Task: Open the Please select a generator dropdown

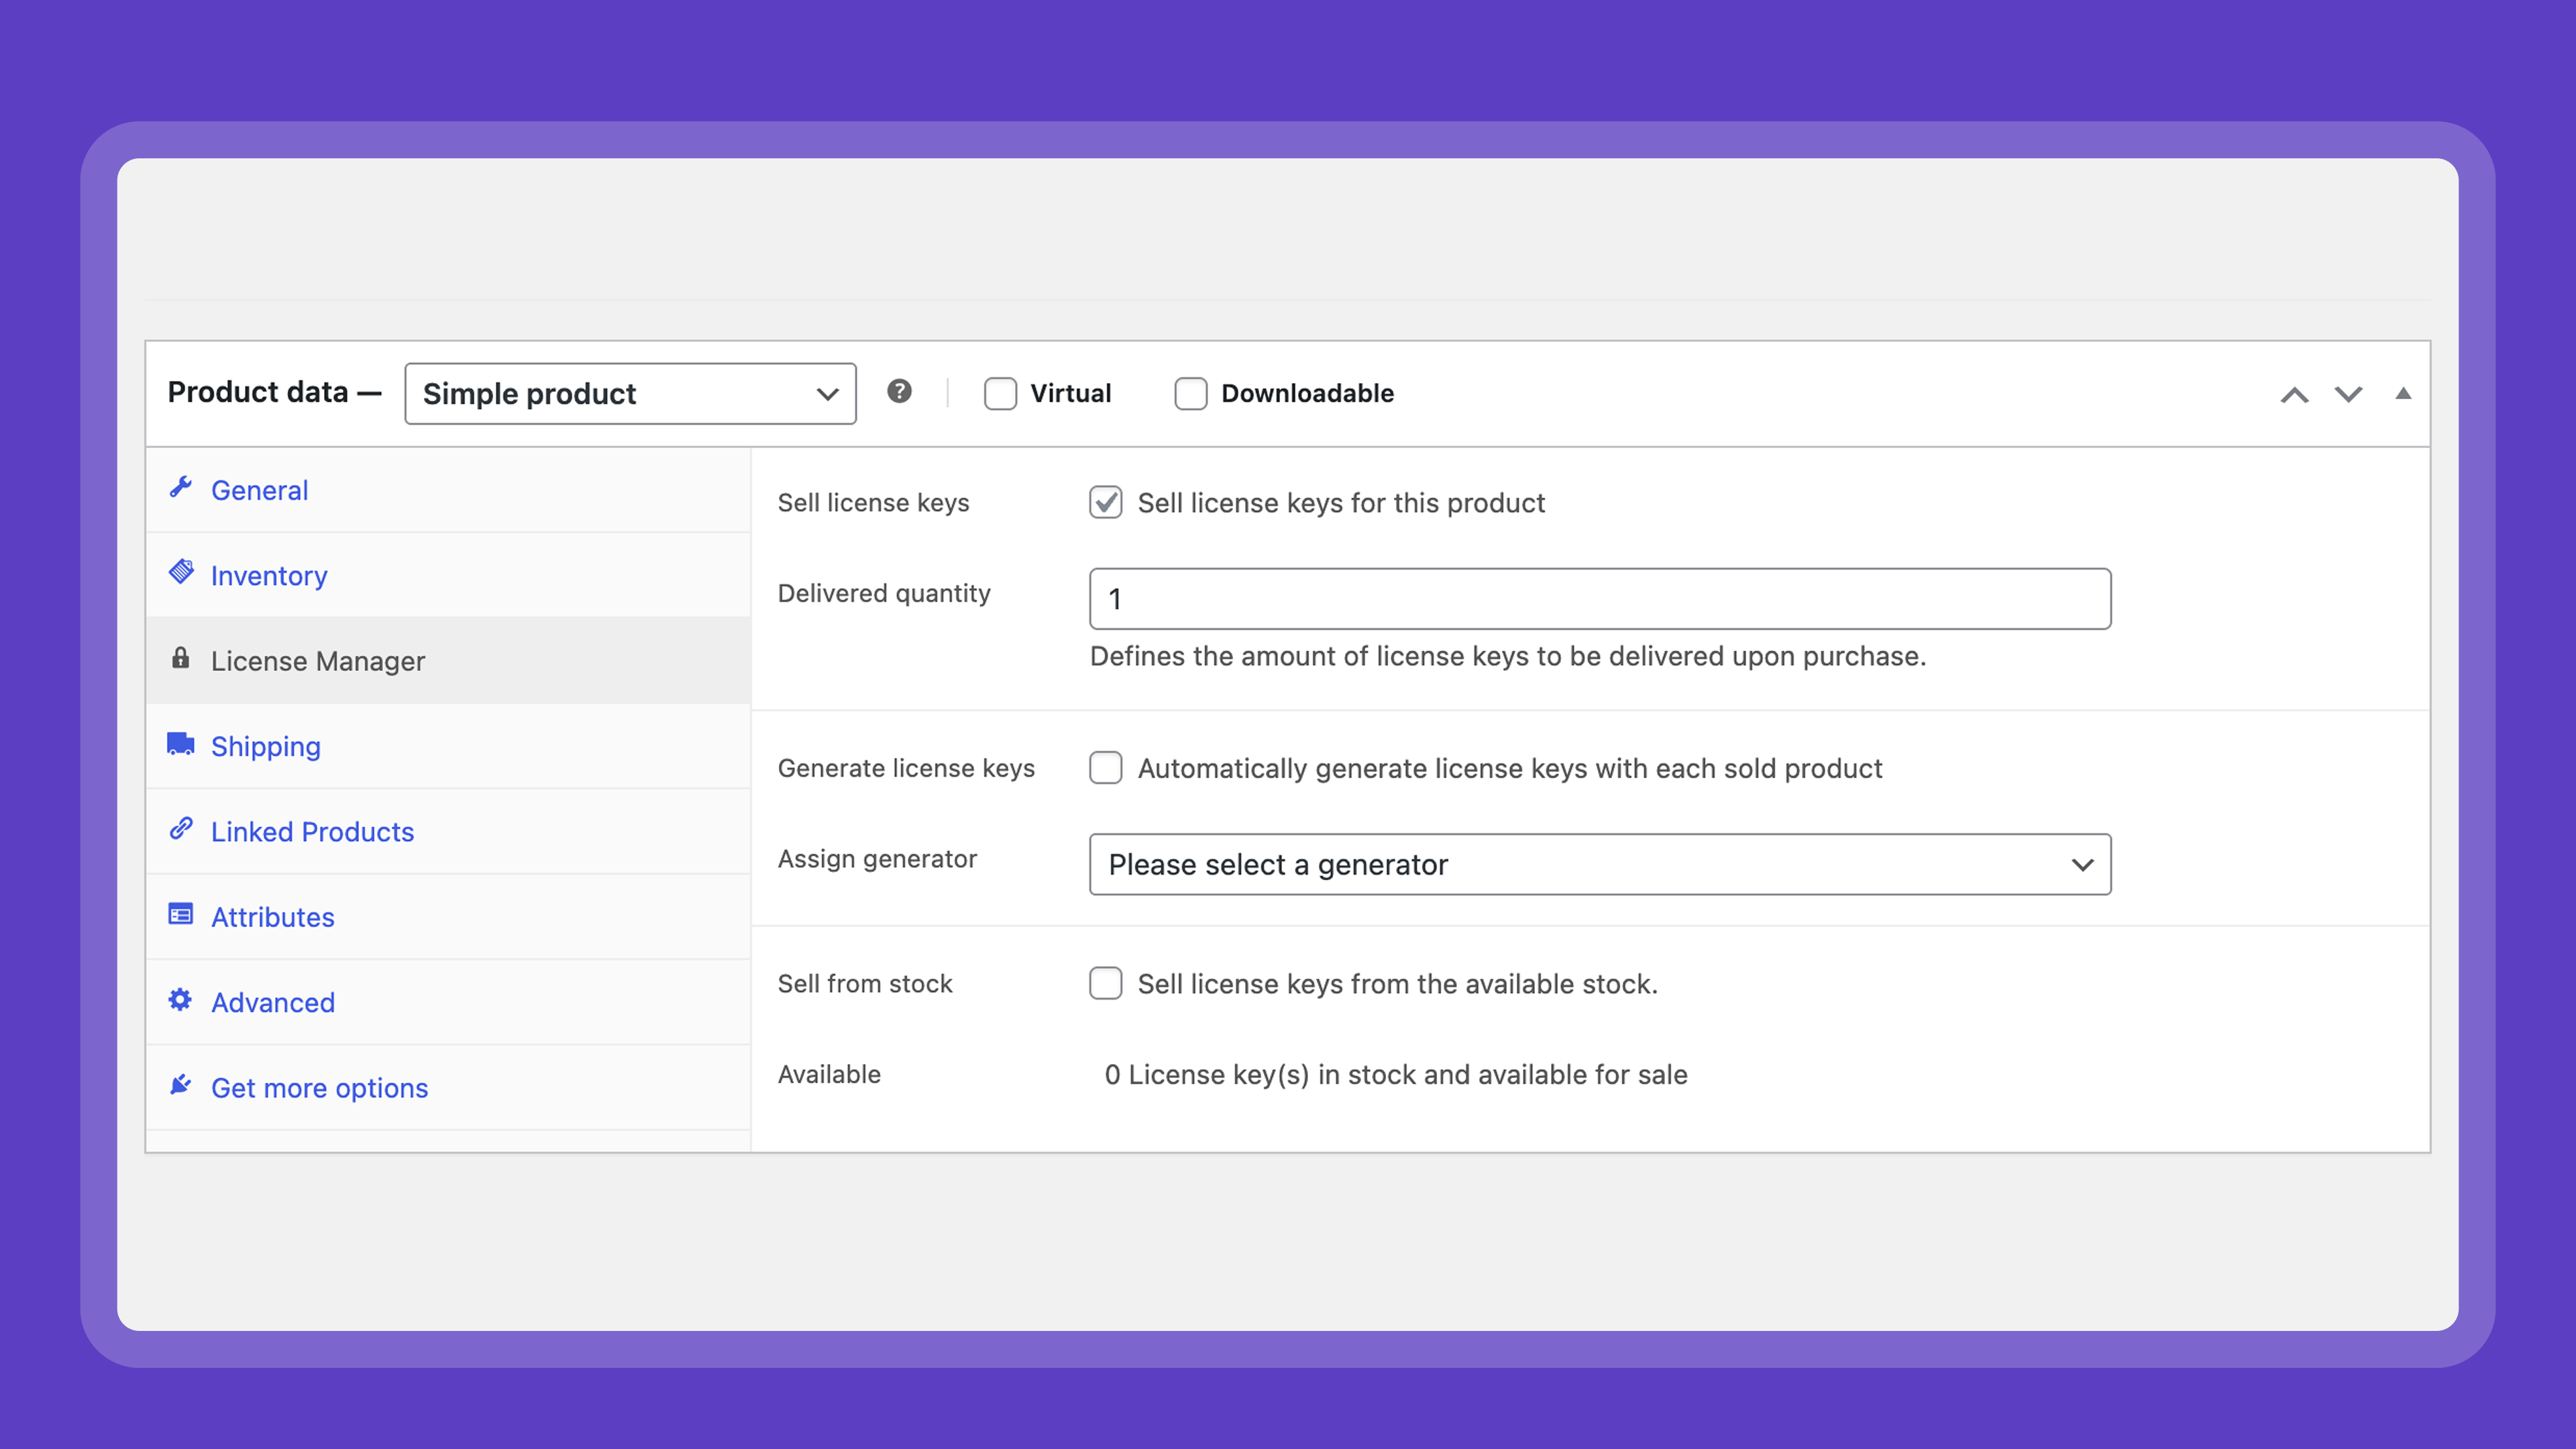Action: (x=1599, y=864)
